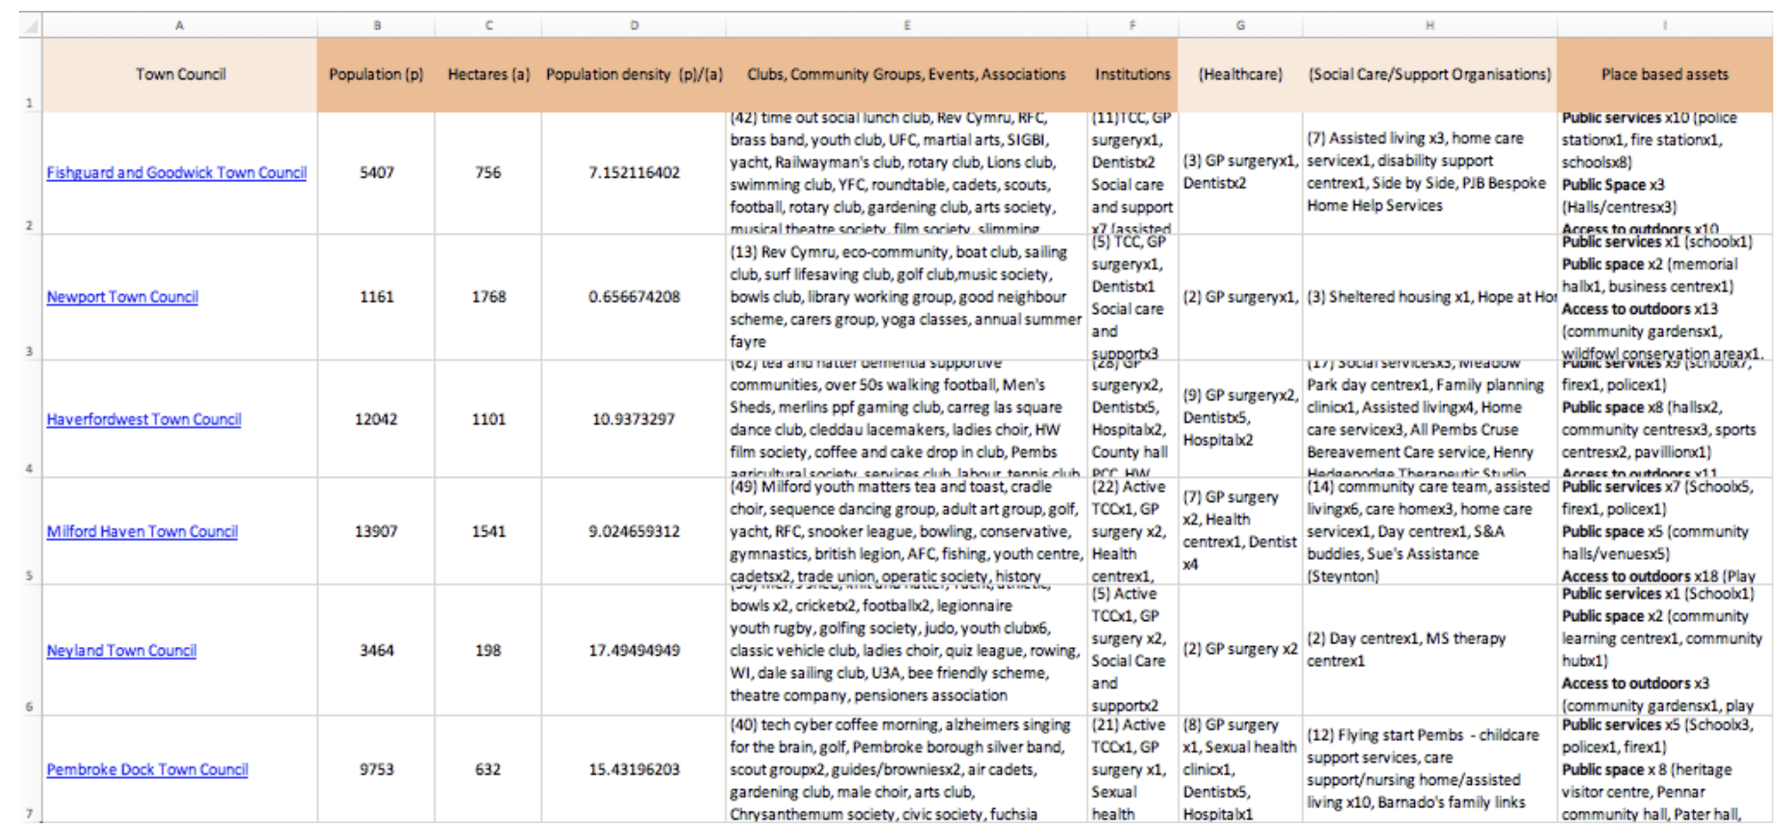
Task: Click the Population (p) header cell
Action: click(376, 75)
